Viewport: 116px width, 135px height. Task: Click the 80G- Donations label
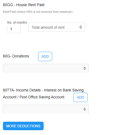point(16,56)
